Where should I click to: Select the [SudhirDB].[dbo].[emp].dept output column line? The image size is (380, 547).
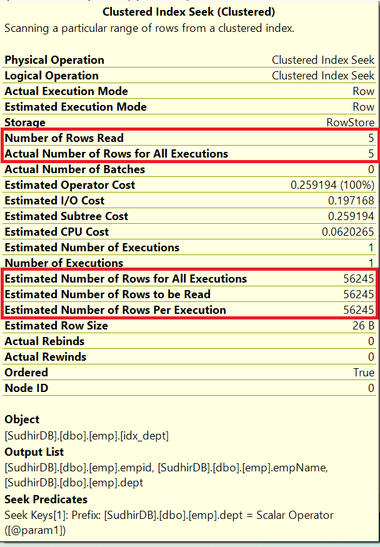coord(74,483)
